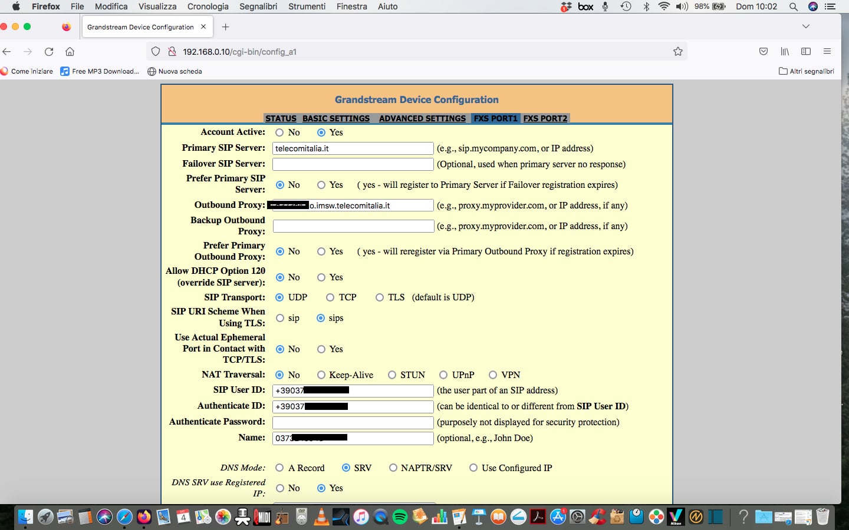Click the Failover SIP Server text field

click(353, 164)
